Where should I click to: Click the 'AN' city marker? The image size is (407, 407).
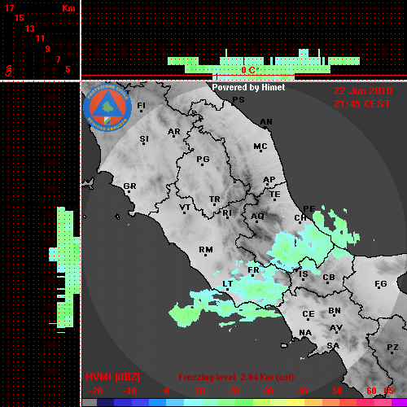[x=266, y=123]
